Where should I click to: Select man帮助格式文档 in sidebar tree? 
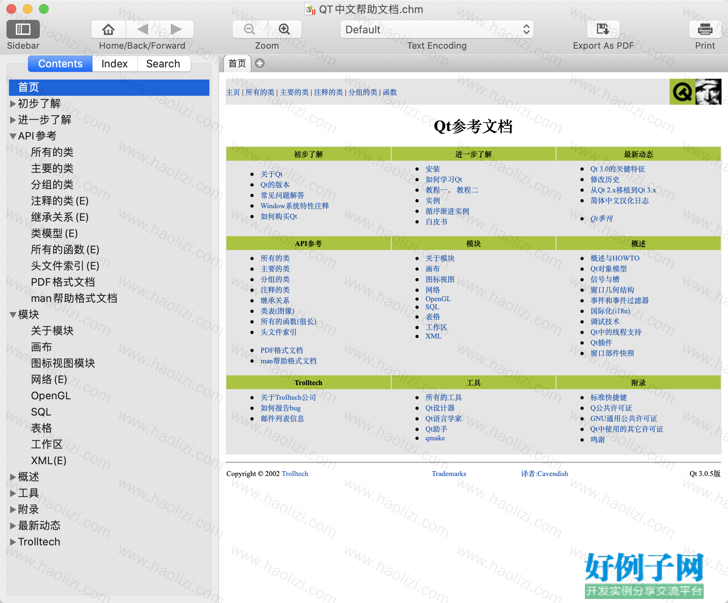(x=74, y=298)
